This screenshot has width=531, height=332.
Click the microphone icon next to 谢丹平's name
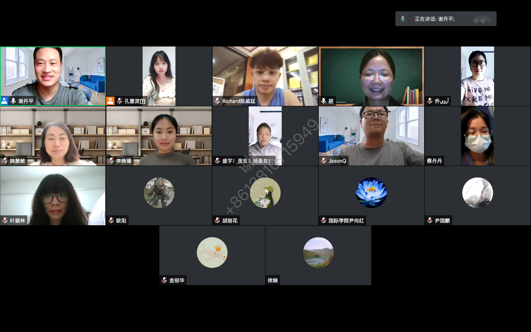[x=13, y=101]
